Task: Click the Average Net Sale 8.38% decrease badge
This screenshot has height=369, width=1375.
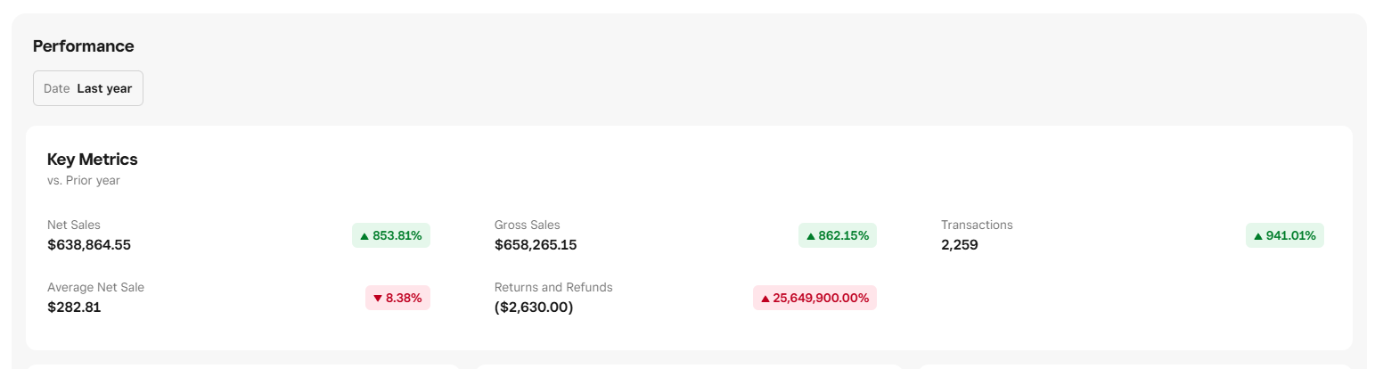Action: point(397,298)
